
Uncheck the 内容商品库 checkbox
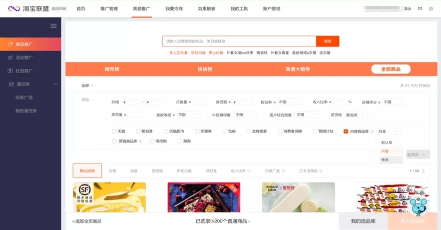pos(346,131)
